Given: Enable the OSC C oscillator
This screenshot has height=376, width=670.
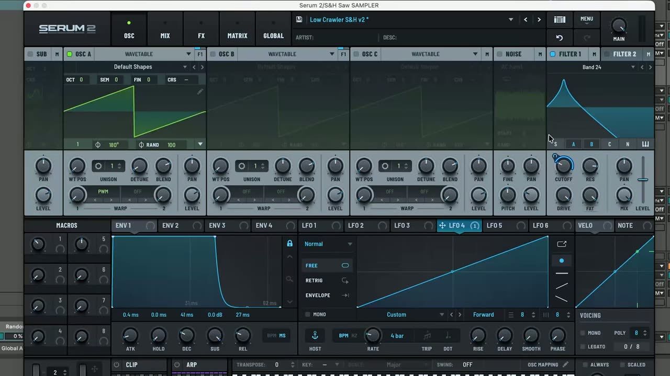Looking at the screenshot, I should [x=356, y=54].
